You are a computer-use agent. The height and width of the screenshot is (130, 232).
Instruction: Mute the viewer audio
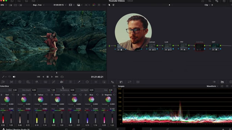(14, 77)
